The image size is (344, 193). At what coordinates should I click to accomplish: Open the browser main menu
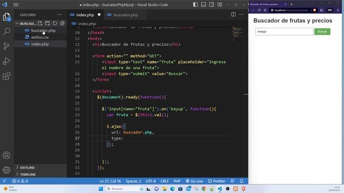click(338, 10)
